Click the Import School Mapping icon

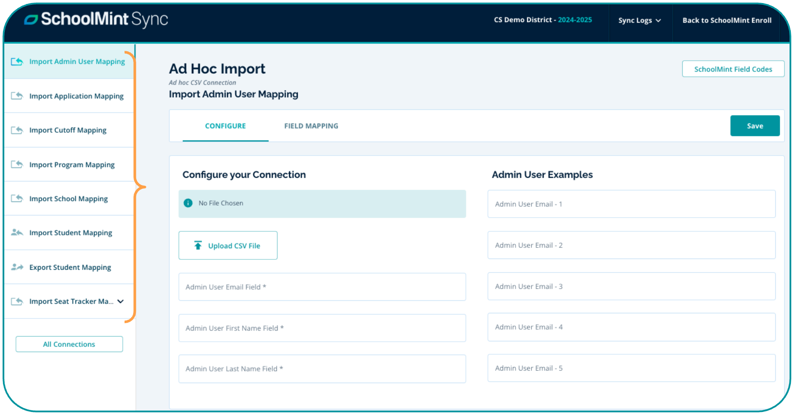tap(17, 198)
